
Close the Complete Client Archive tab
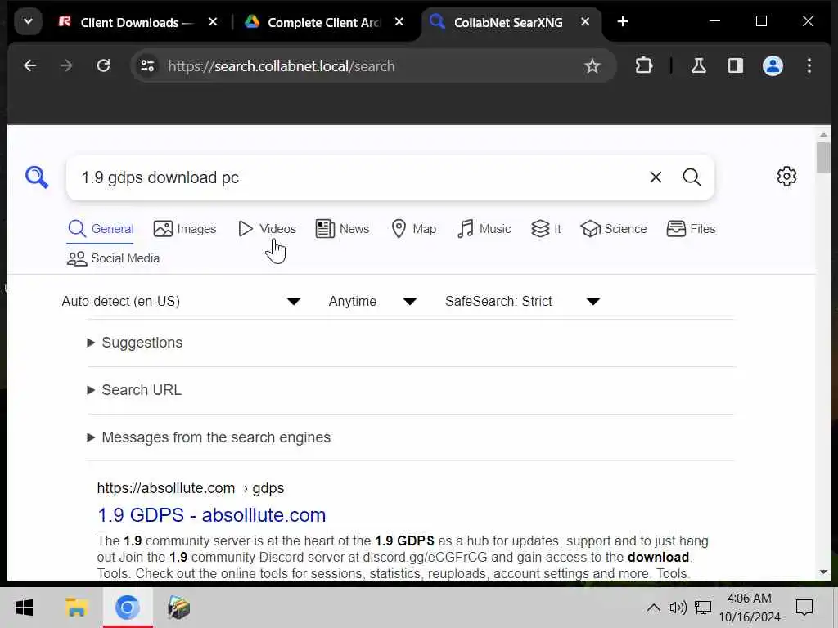point(399,22)
